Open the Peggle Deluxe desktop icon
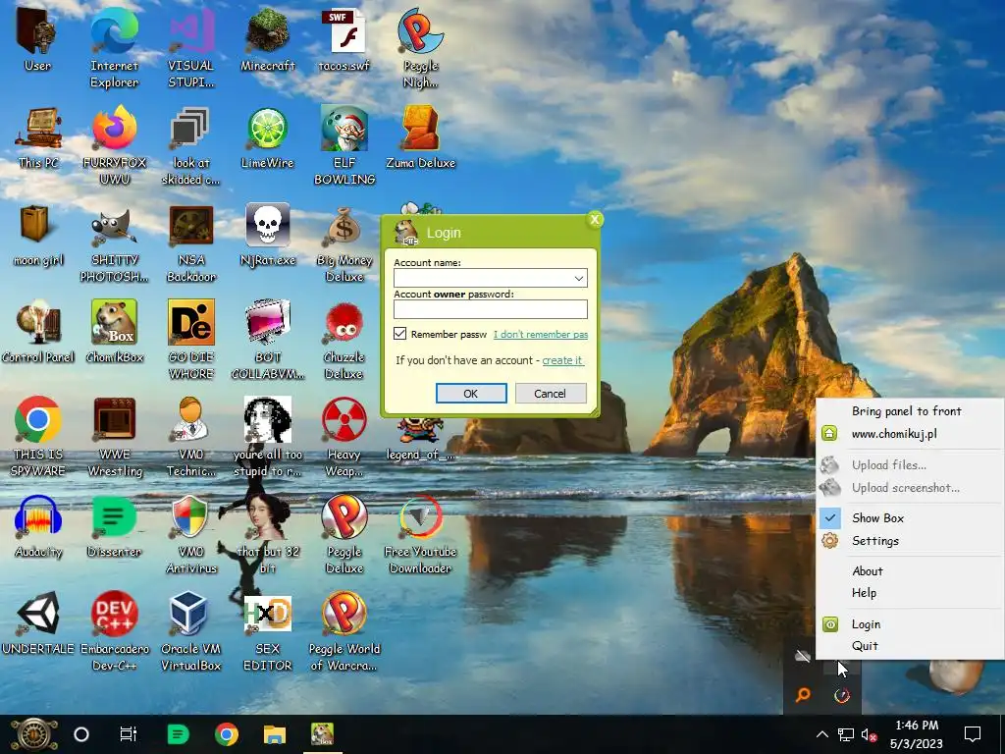This screenshot has height=754, width=1005. coord(344,516)
